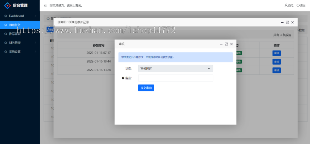Select cell 2022-01-16 07:17

[99, 53]
